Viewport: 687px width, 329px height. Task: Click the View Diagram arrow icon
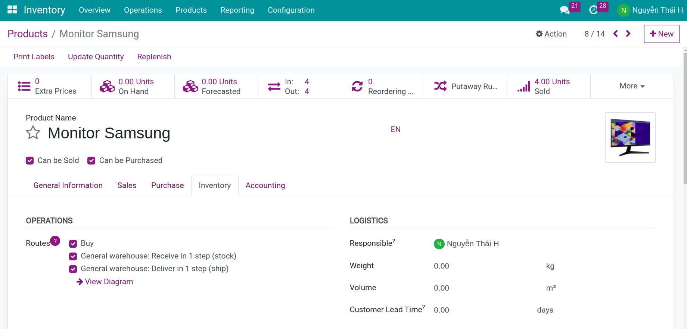tap(80, 282)
